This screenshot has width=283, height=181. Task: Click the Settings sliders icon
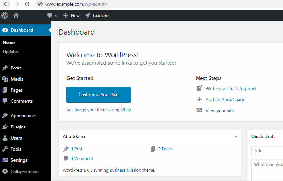pyautogui.click(x=5, y=160)
